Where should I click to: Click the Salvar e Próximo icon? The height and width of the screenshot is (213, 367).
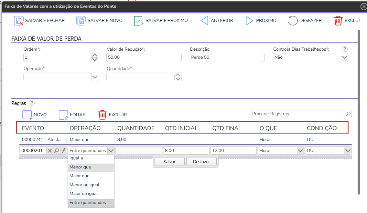click(139, 21)
